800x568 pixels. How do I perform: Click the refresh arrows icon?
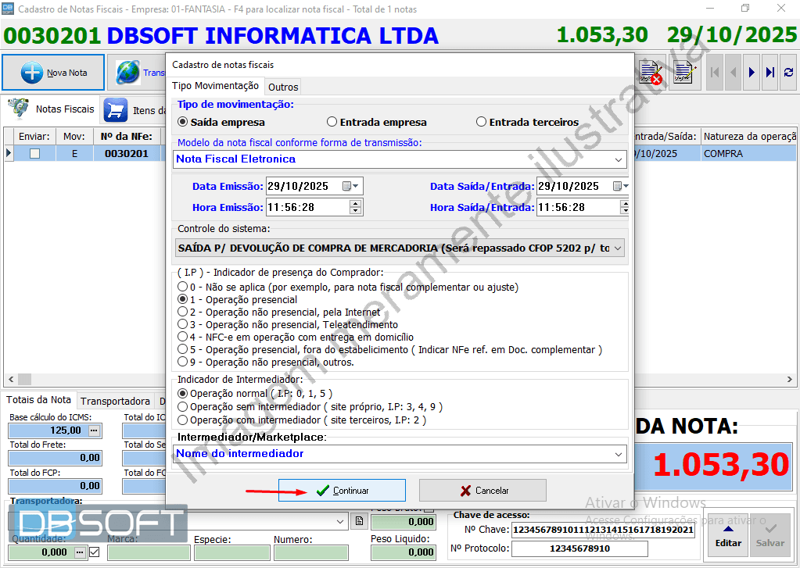click(788, 73)
